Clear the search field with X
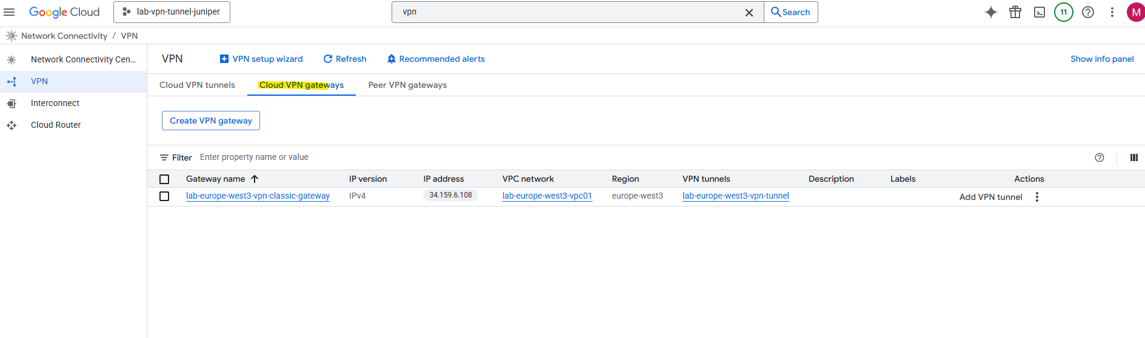This screenshot has height=338, width=1145. [x=749, y=13]
